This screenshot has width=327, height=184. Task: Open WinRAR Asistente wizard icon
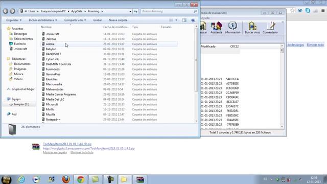216,28
